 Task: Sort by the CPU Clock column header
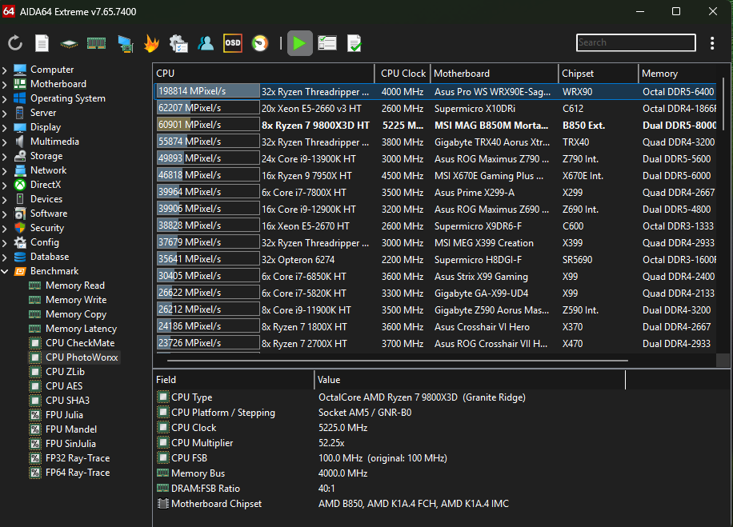click(403, 74)
